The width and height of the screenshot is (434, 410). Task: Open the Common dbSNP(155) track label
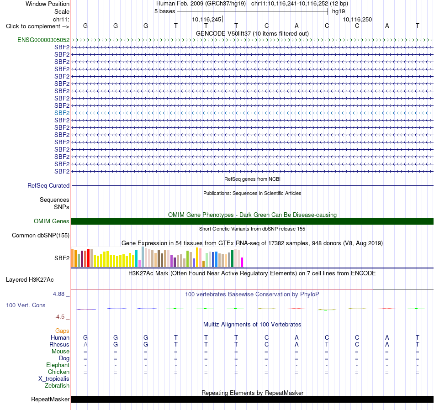(41, 236)
